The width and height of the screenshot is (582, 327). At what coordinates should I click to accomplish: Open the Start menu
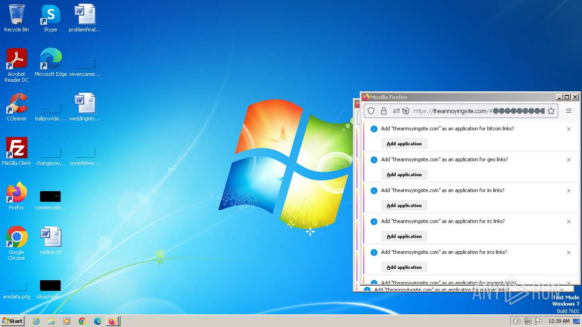click(x=13, y=321)
